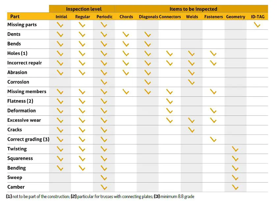Click the Fasteners checkmark for Missing members

coord(213,92)
